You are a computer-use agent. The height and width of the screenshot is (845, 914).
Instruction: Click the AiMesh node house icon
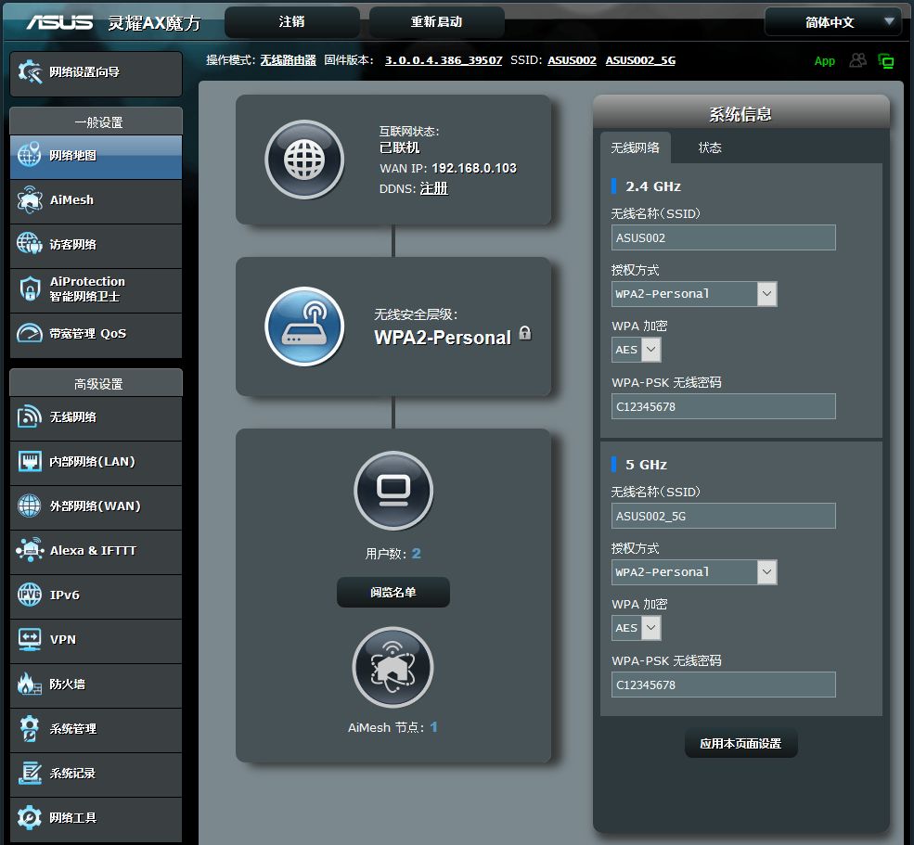pyautogui.click(x=393, y=667)
